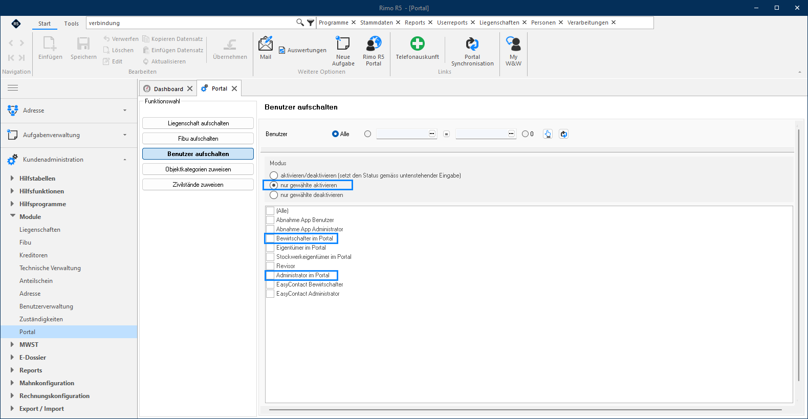This screenshot has width=808, height=419.
Task: Close the Dashboard tab
Action: pos(190,89)
